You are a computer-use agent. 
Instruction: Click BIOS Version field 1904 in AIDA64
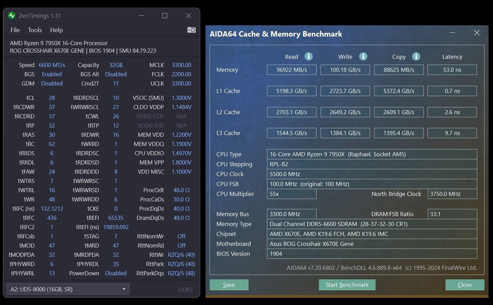point(372,254)
